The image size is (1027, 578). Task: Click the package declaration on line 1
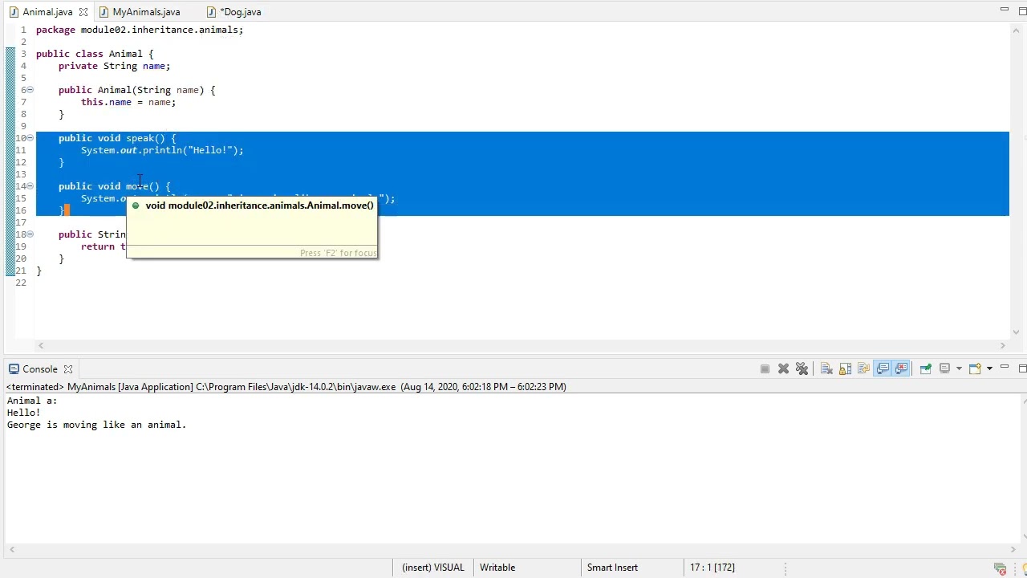tap(140, 30)
